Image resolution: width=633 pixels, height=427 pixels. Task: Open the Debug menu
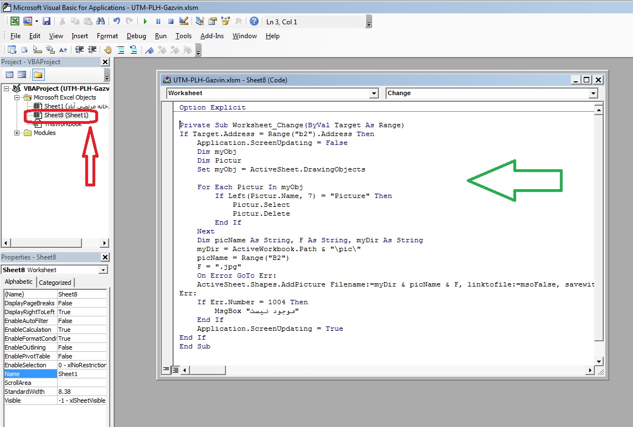pyautogui.click(x=136, y=36)
